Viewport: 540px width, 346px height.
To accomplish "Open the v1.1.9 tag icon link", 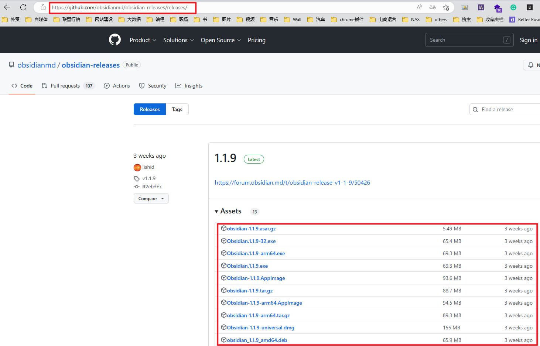I will (137, 179).
